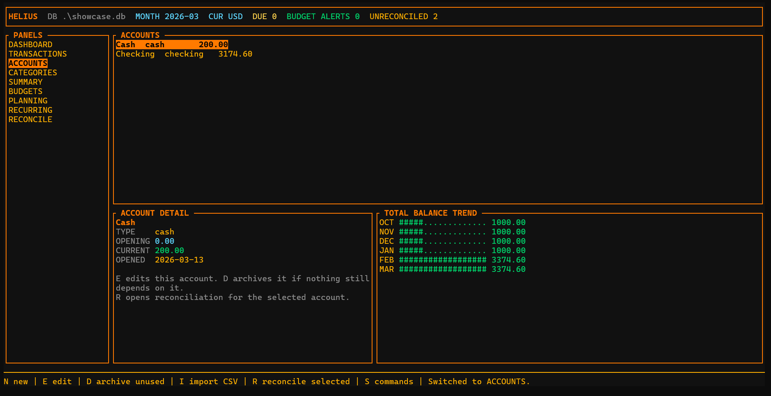Switch to the TRANSACTIONS panel
This screenshot has width=771, height=396.
pyautogui.click(x=38, y=54)
